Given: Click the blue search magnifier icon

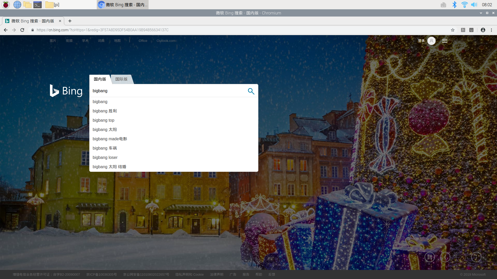Looking at the screenshot, I should (x=251, y=91).
